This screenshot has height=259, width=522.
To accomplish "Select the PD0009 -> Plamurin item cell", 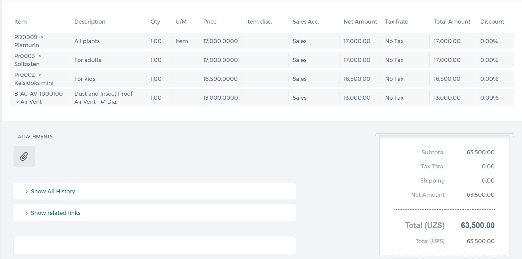I will 40,41.
